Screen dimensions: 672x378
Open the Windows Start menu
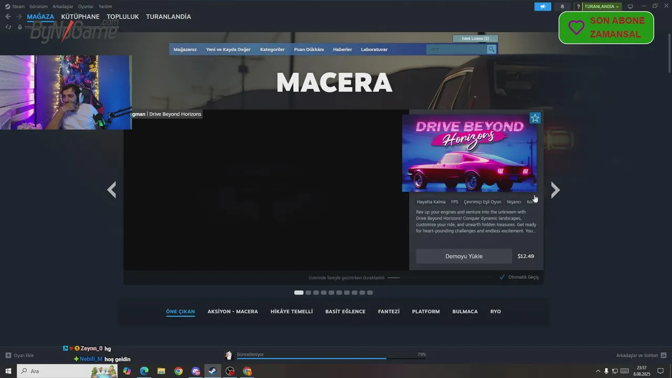click(x=8, y=371)
